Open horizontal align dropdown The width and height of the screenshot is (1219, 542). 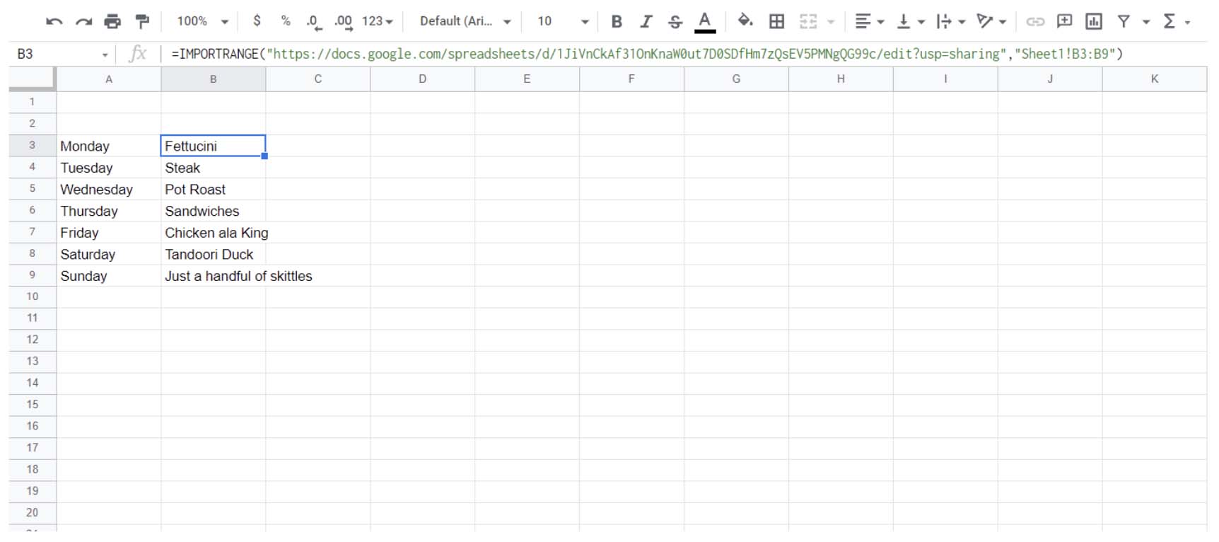(x=869, y=21)
